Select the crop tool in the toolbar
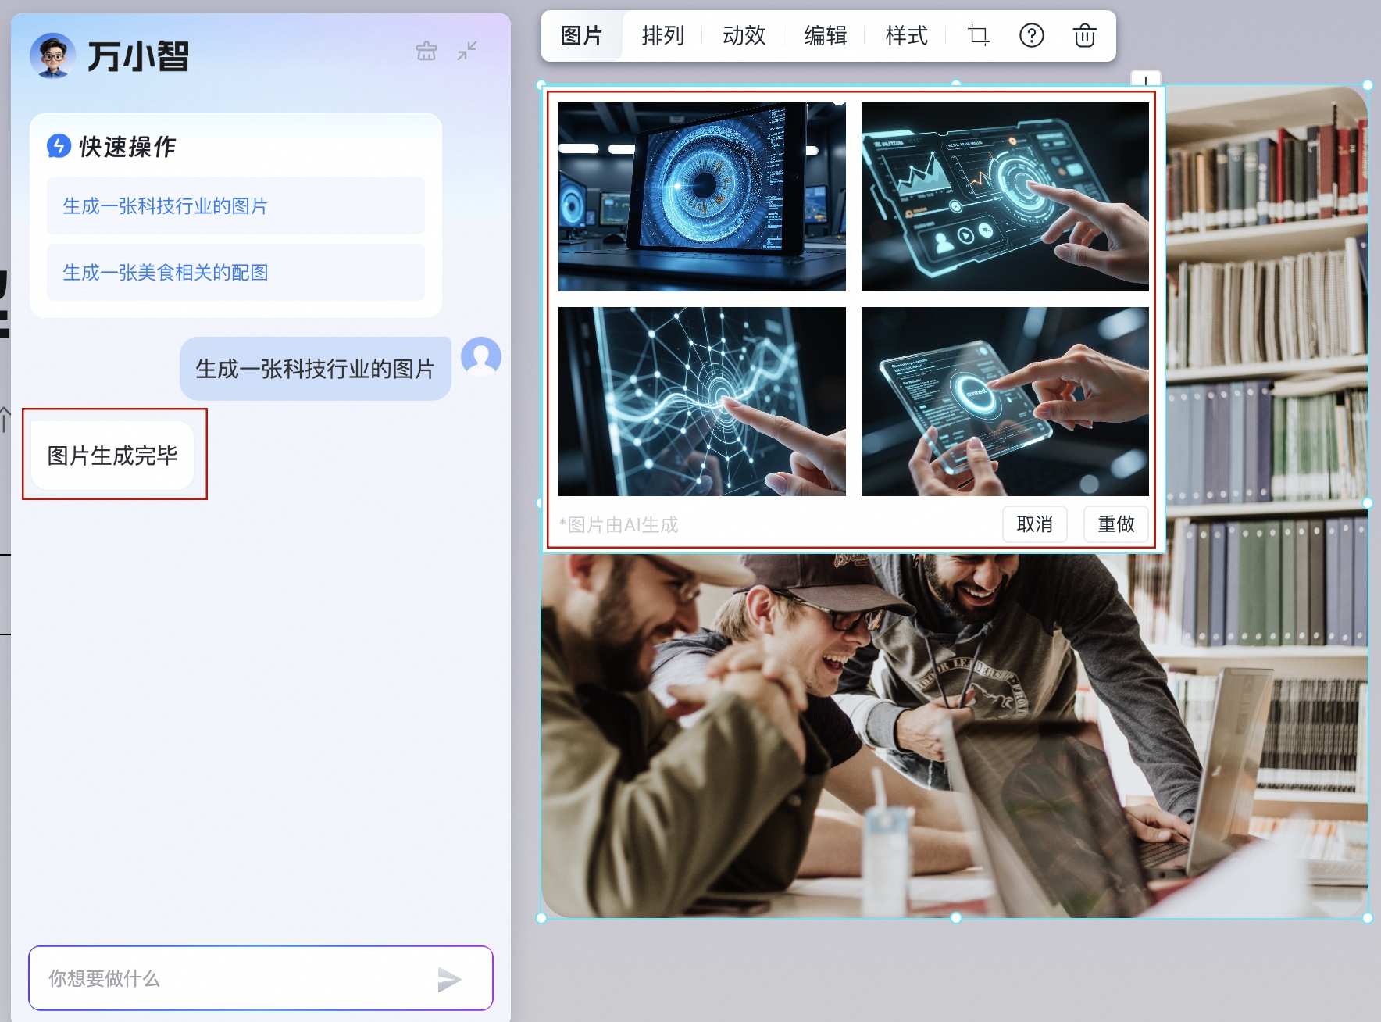1381x1022 pixels. 978,36
